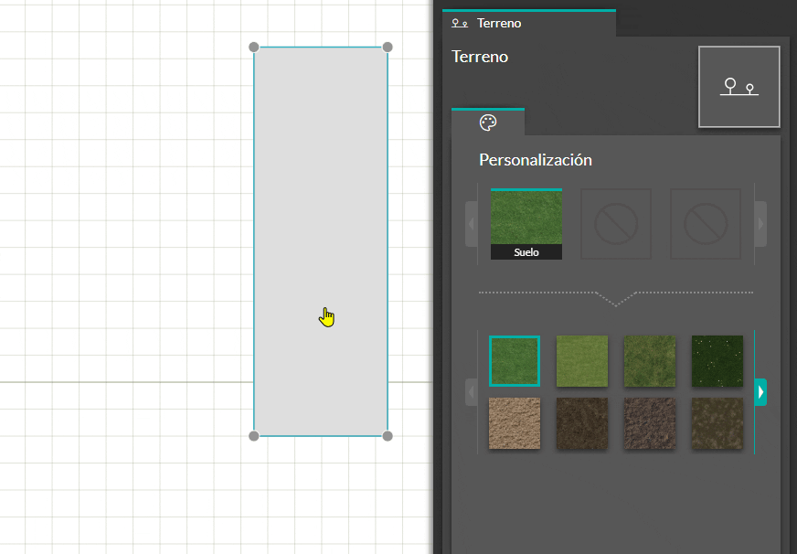Go to next material slots arrow
Viewport: 797px width, 554px height.
tap(760, 224)
